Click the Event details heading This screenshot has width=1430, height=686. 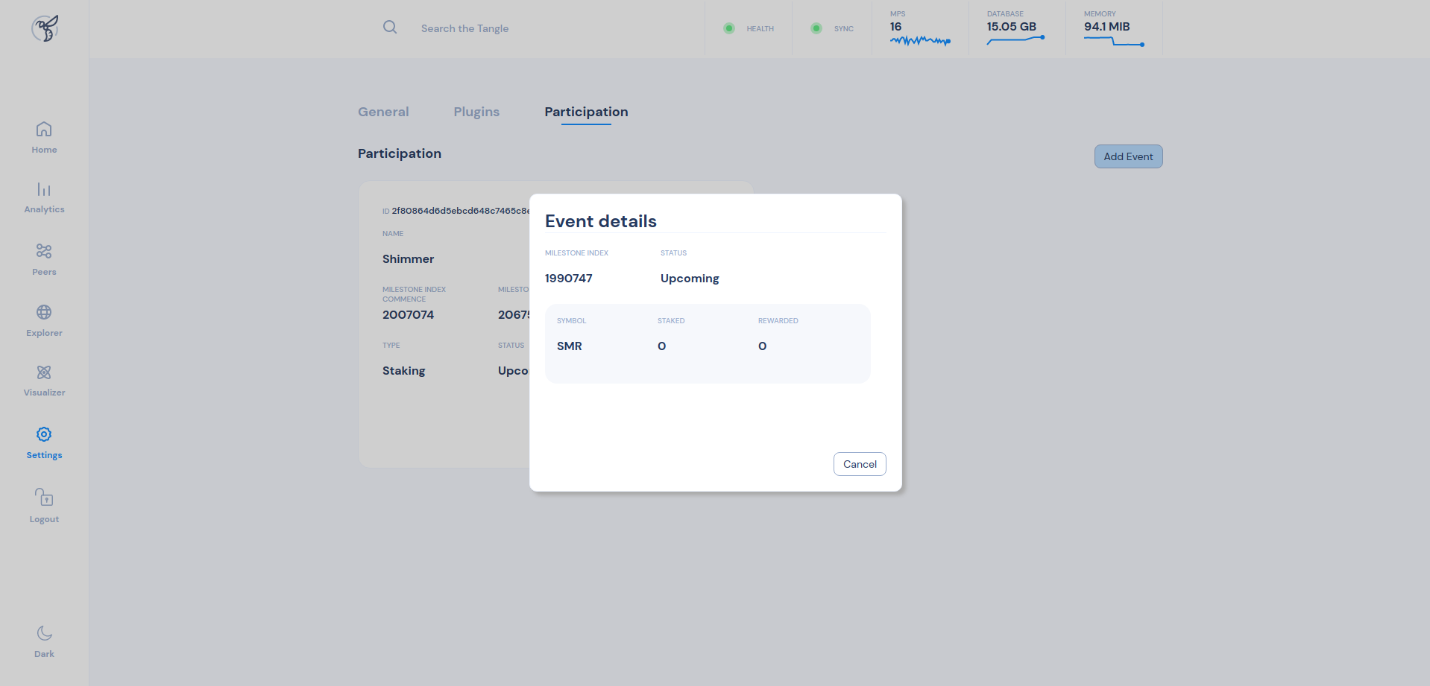point(601,221)
